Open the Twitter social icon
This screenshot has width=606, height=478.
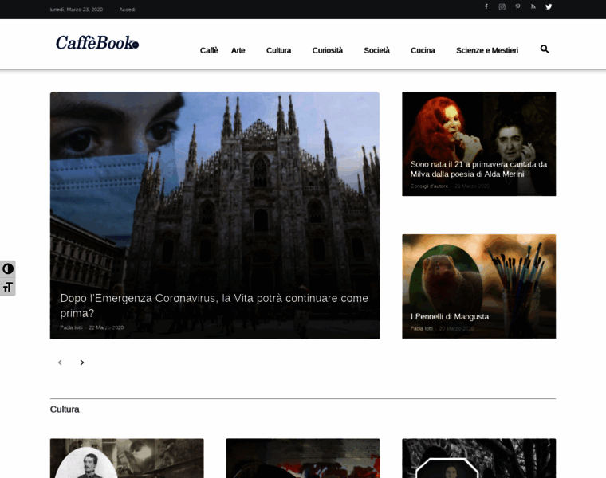(x=549, y=6)
